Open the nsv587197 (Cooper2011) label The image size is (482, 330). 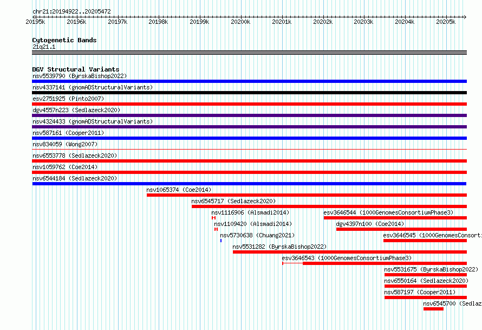point(420,292)
